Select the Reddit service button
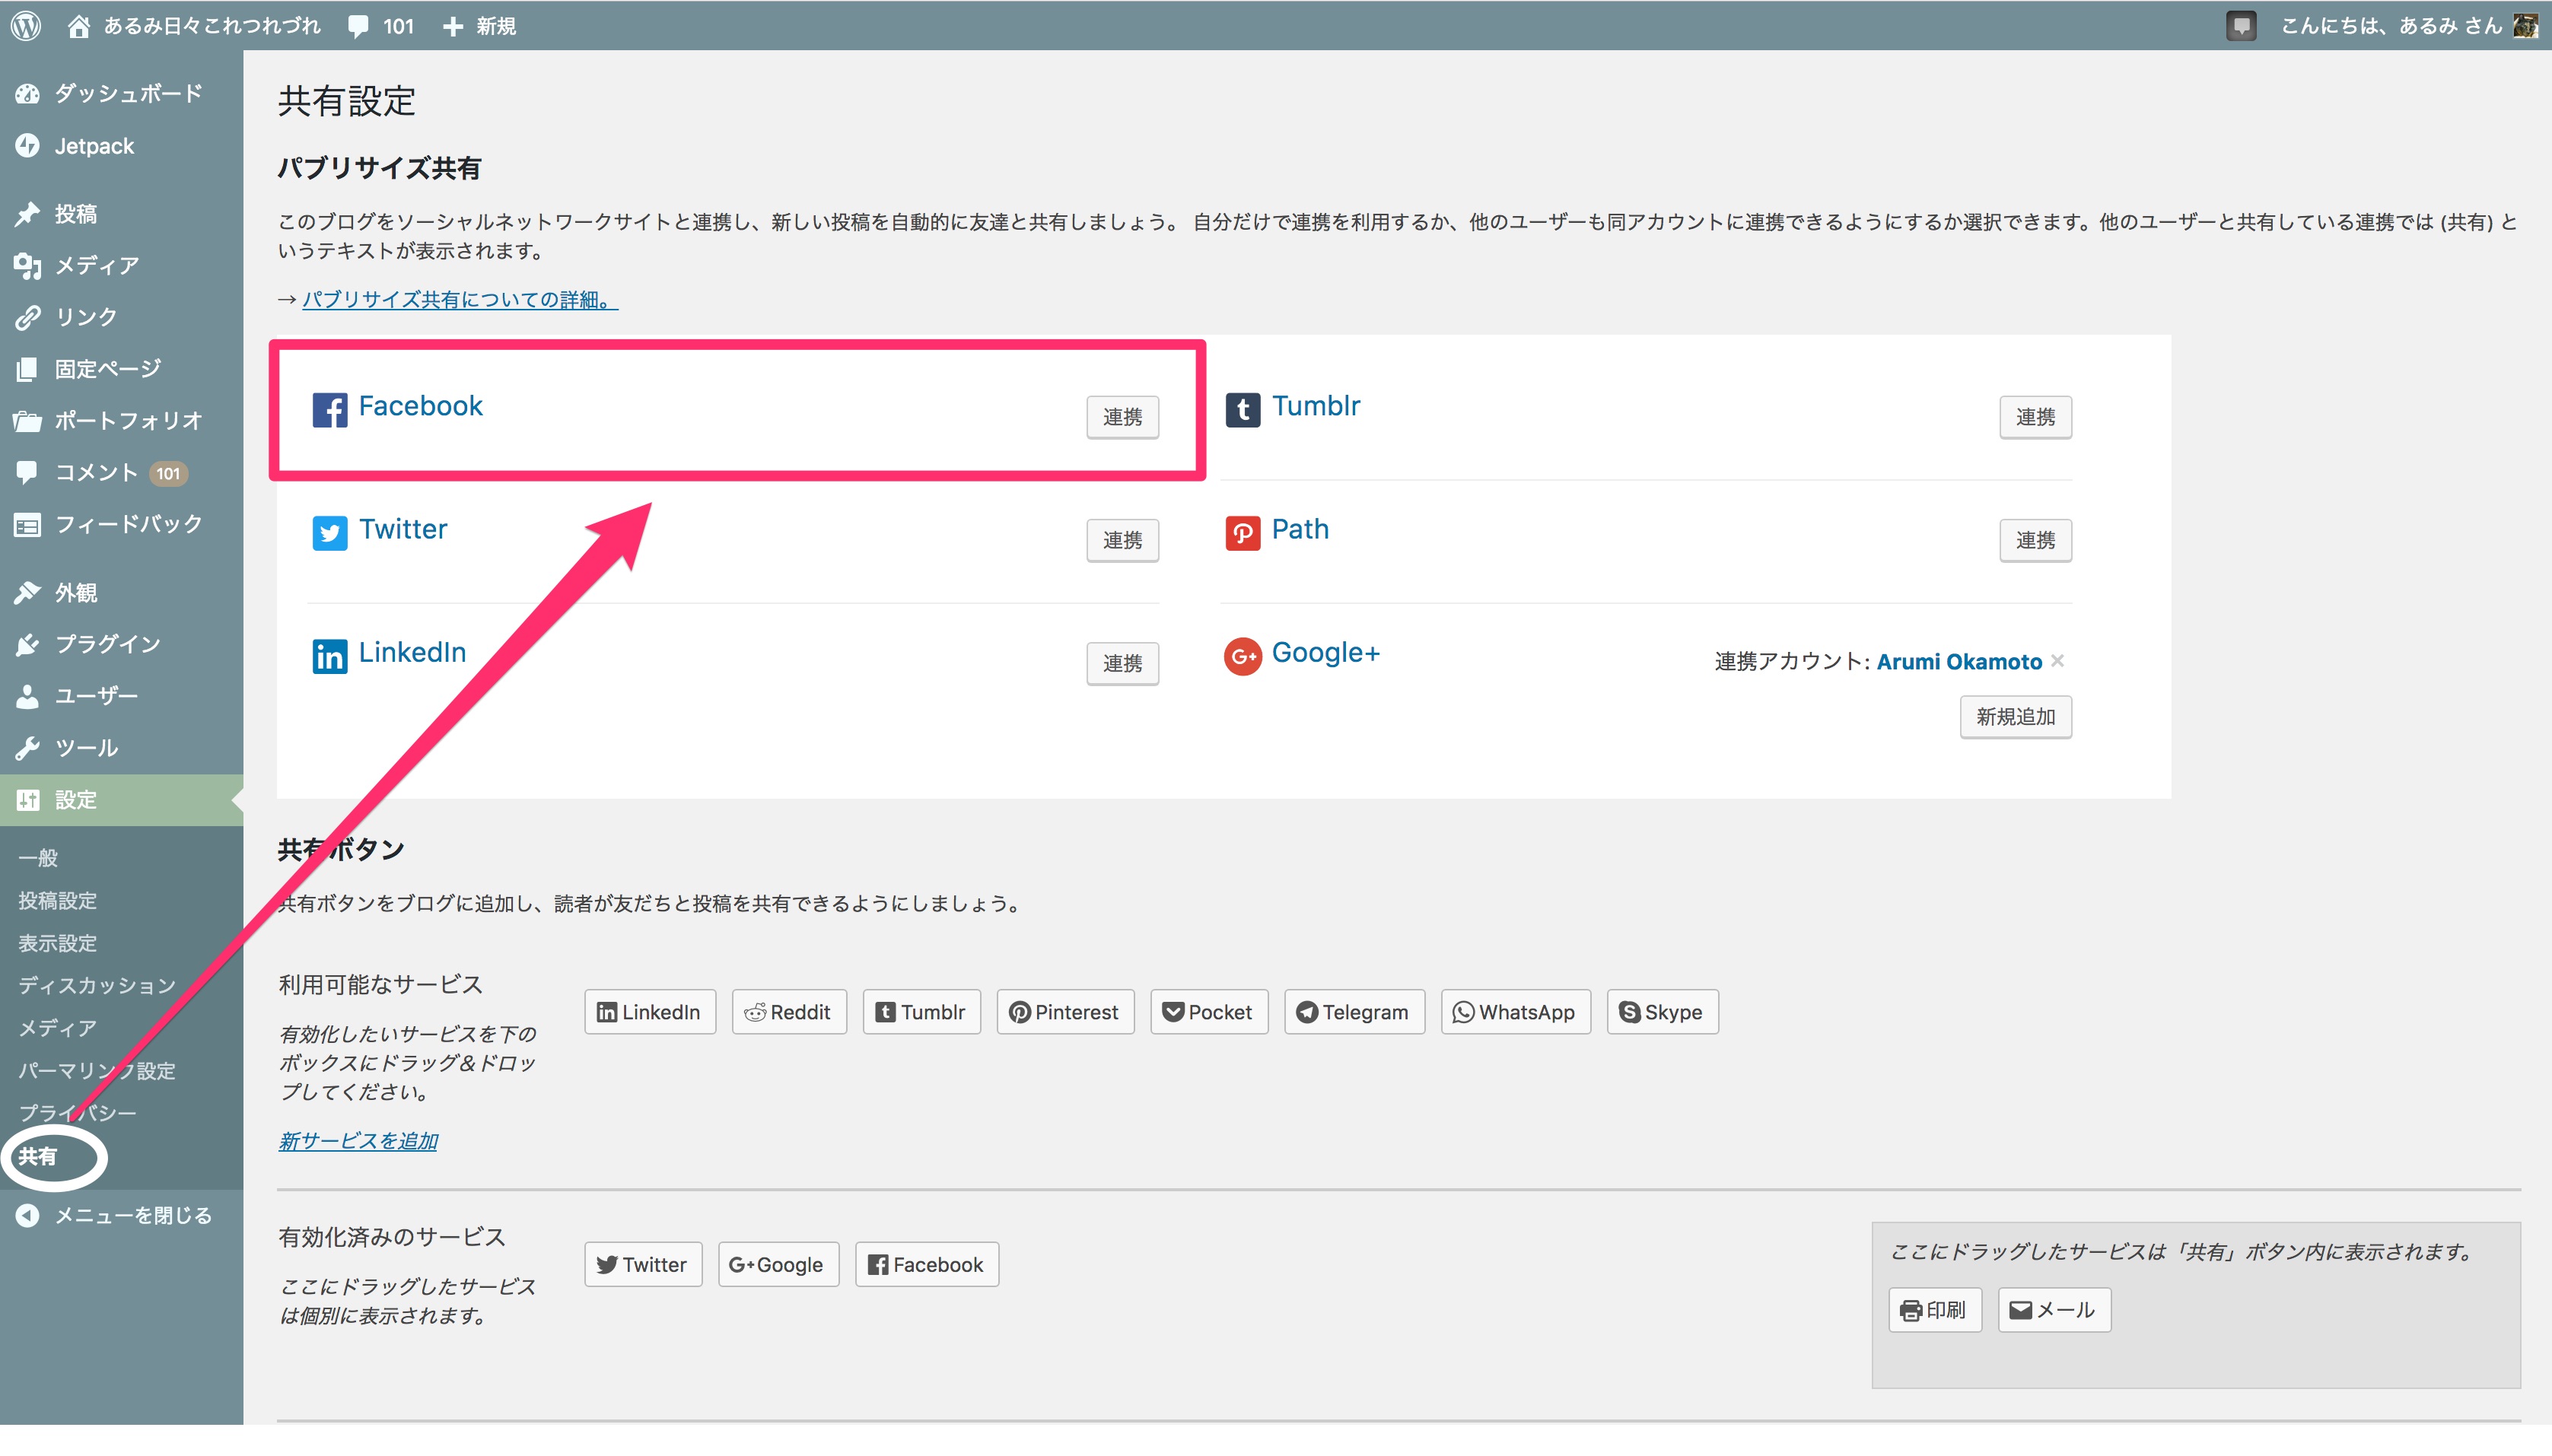The height and width of the screenshot is (1456, 2552). coord(789,1012)
